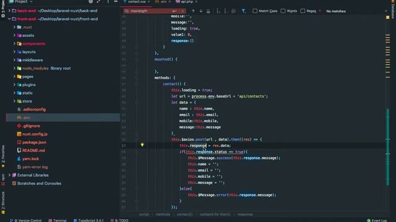Open the Favorites side tool window

[x=3, y=156]
